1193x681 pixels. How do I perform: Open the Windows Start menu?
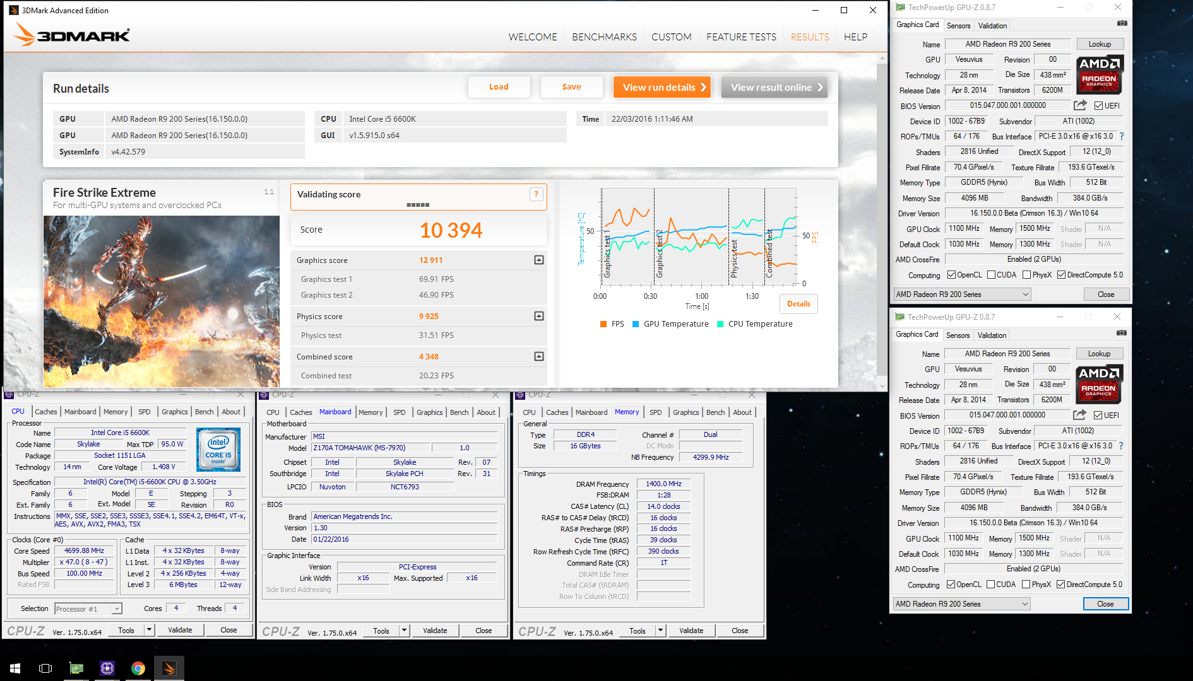[15, 668]
